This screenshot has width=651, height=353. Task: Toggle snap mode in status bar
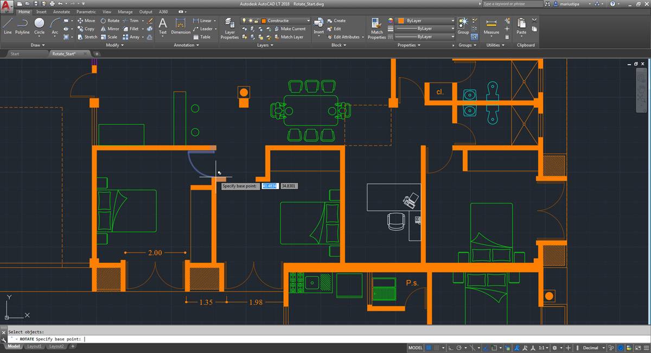click(x=437, y=348)
